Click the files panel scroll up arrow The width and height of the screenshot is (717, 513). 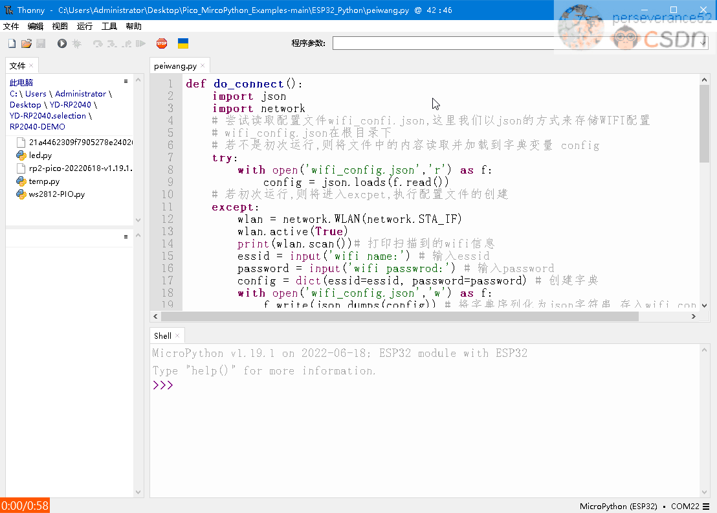(x=138, y=80)
